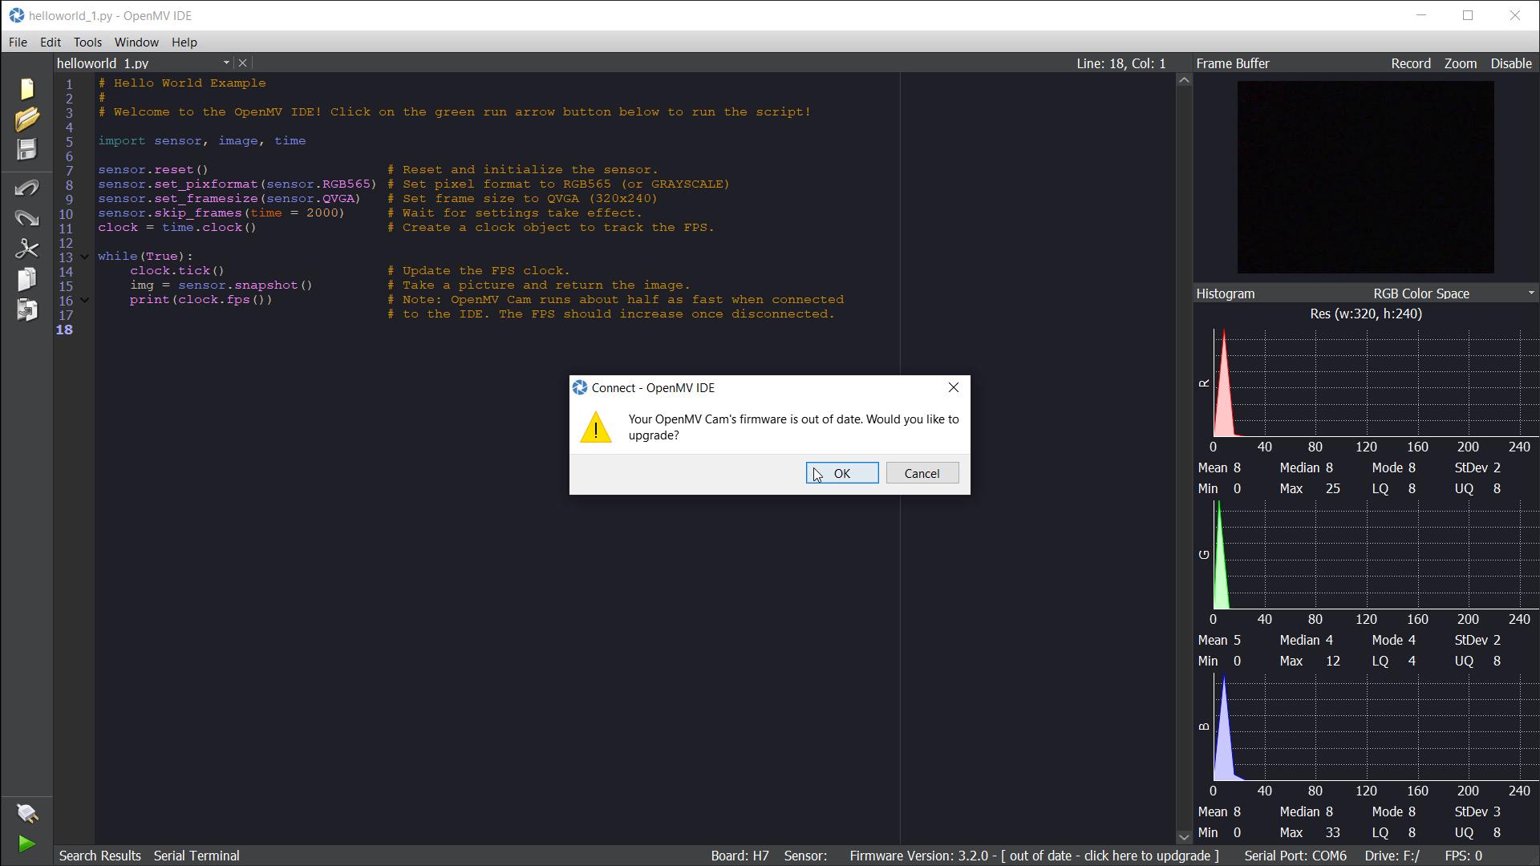Toggle Record in Frame Buffer panel
Image resolution: width=1540 pixels, height=866 pixels.
coord(1410,63)
